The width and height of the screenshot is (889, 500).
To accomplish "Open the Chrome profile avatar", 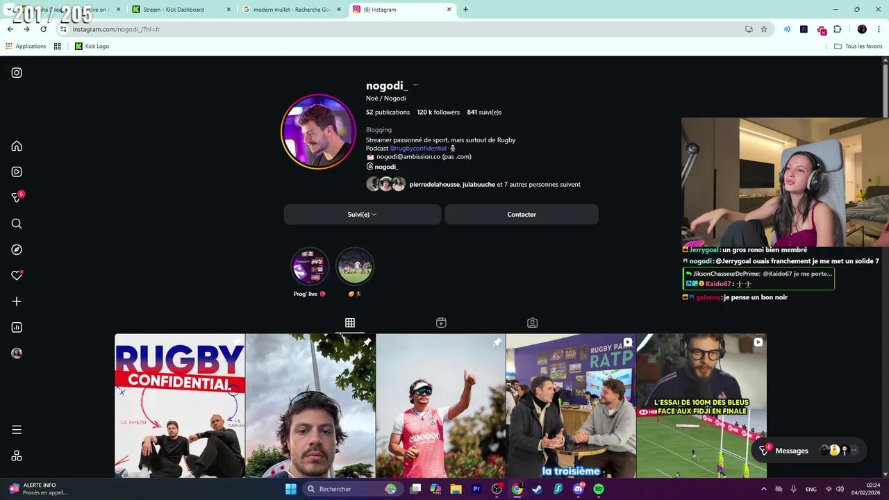I will [862, 29].
